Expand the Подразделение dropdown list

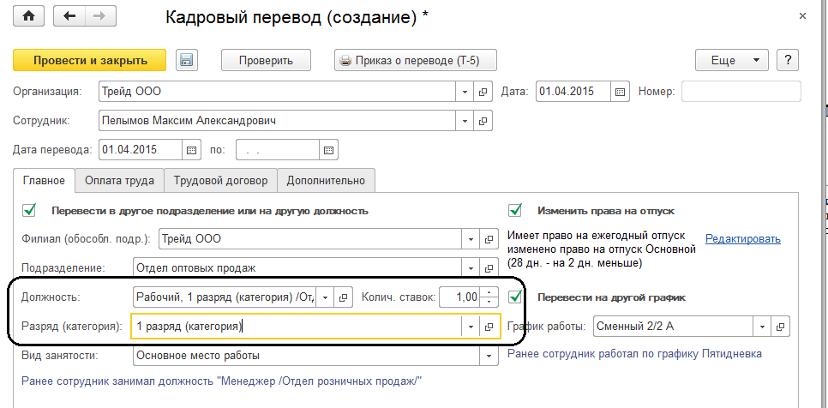468,268
